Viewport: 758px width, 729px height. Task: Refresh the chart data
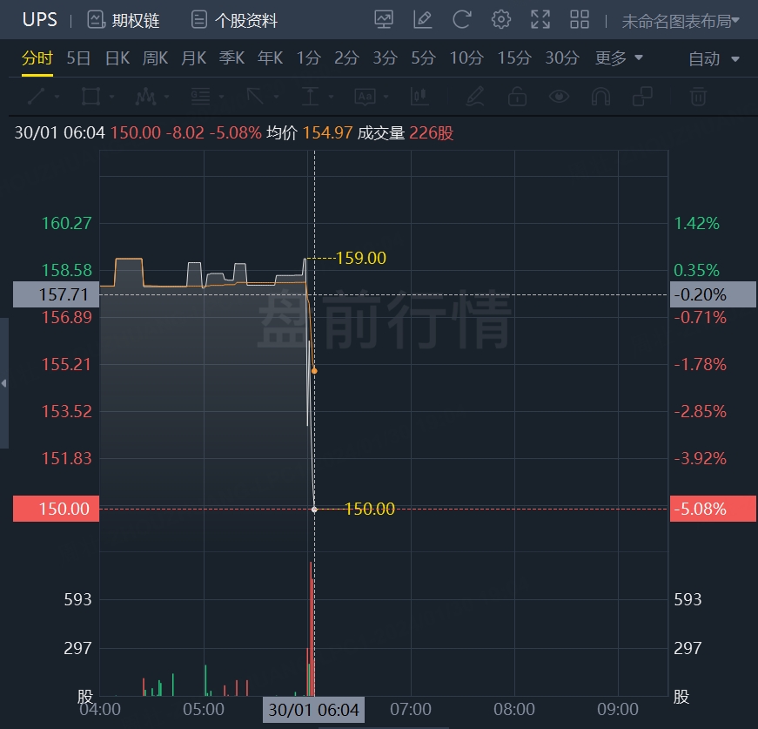[461, 19]
